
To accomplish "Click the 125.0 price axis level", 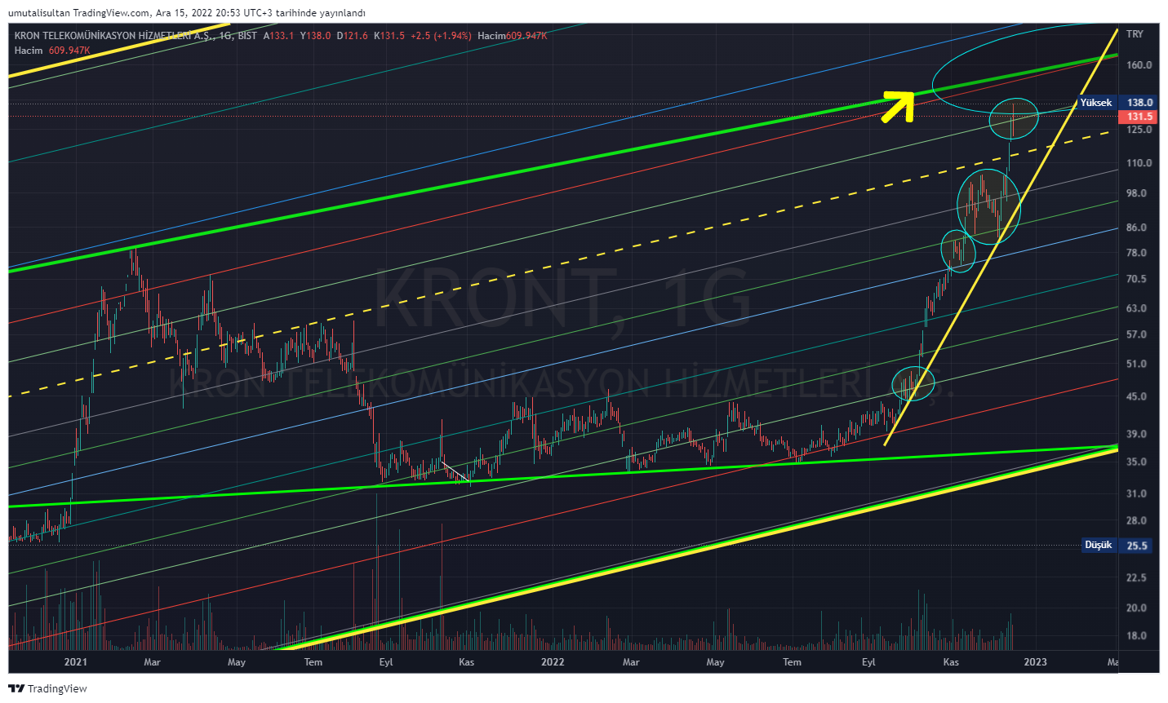I will coord(1139,130).
